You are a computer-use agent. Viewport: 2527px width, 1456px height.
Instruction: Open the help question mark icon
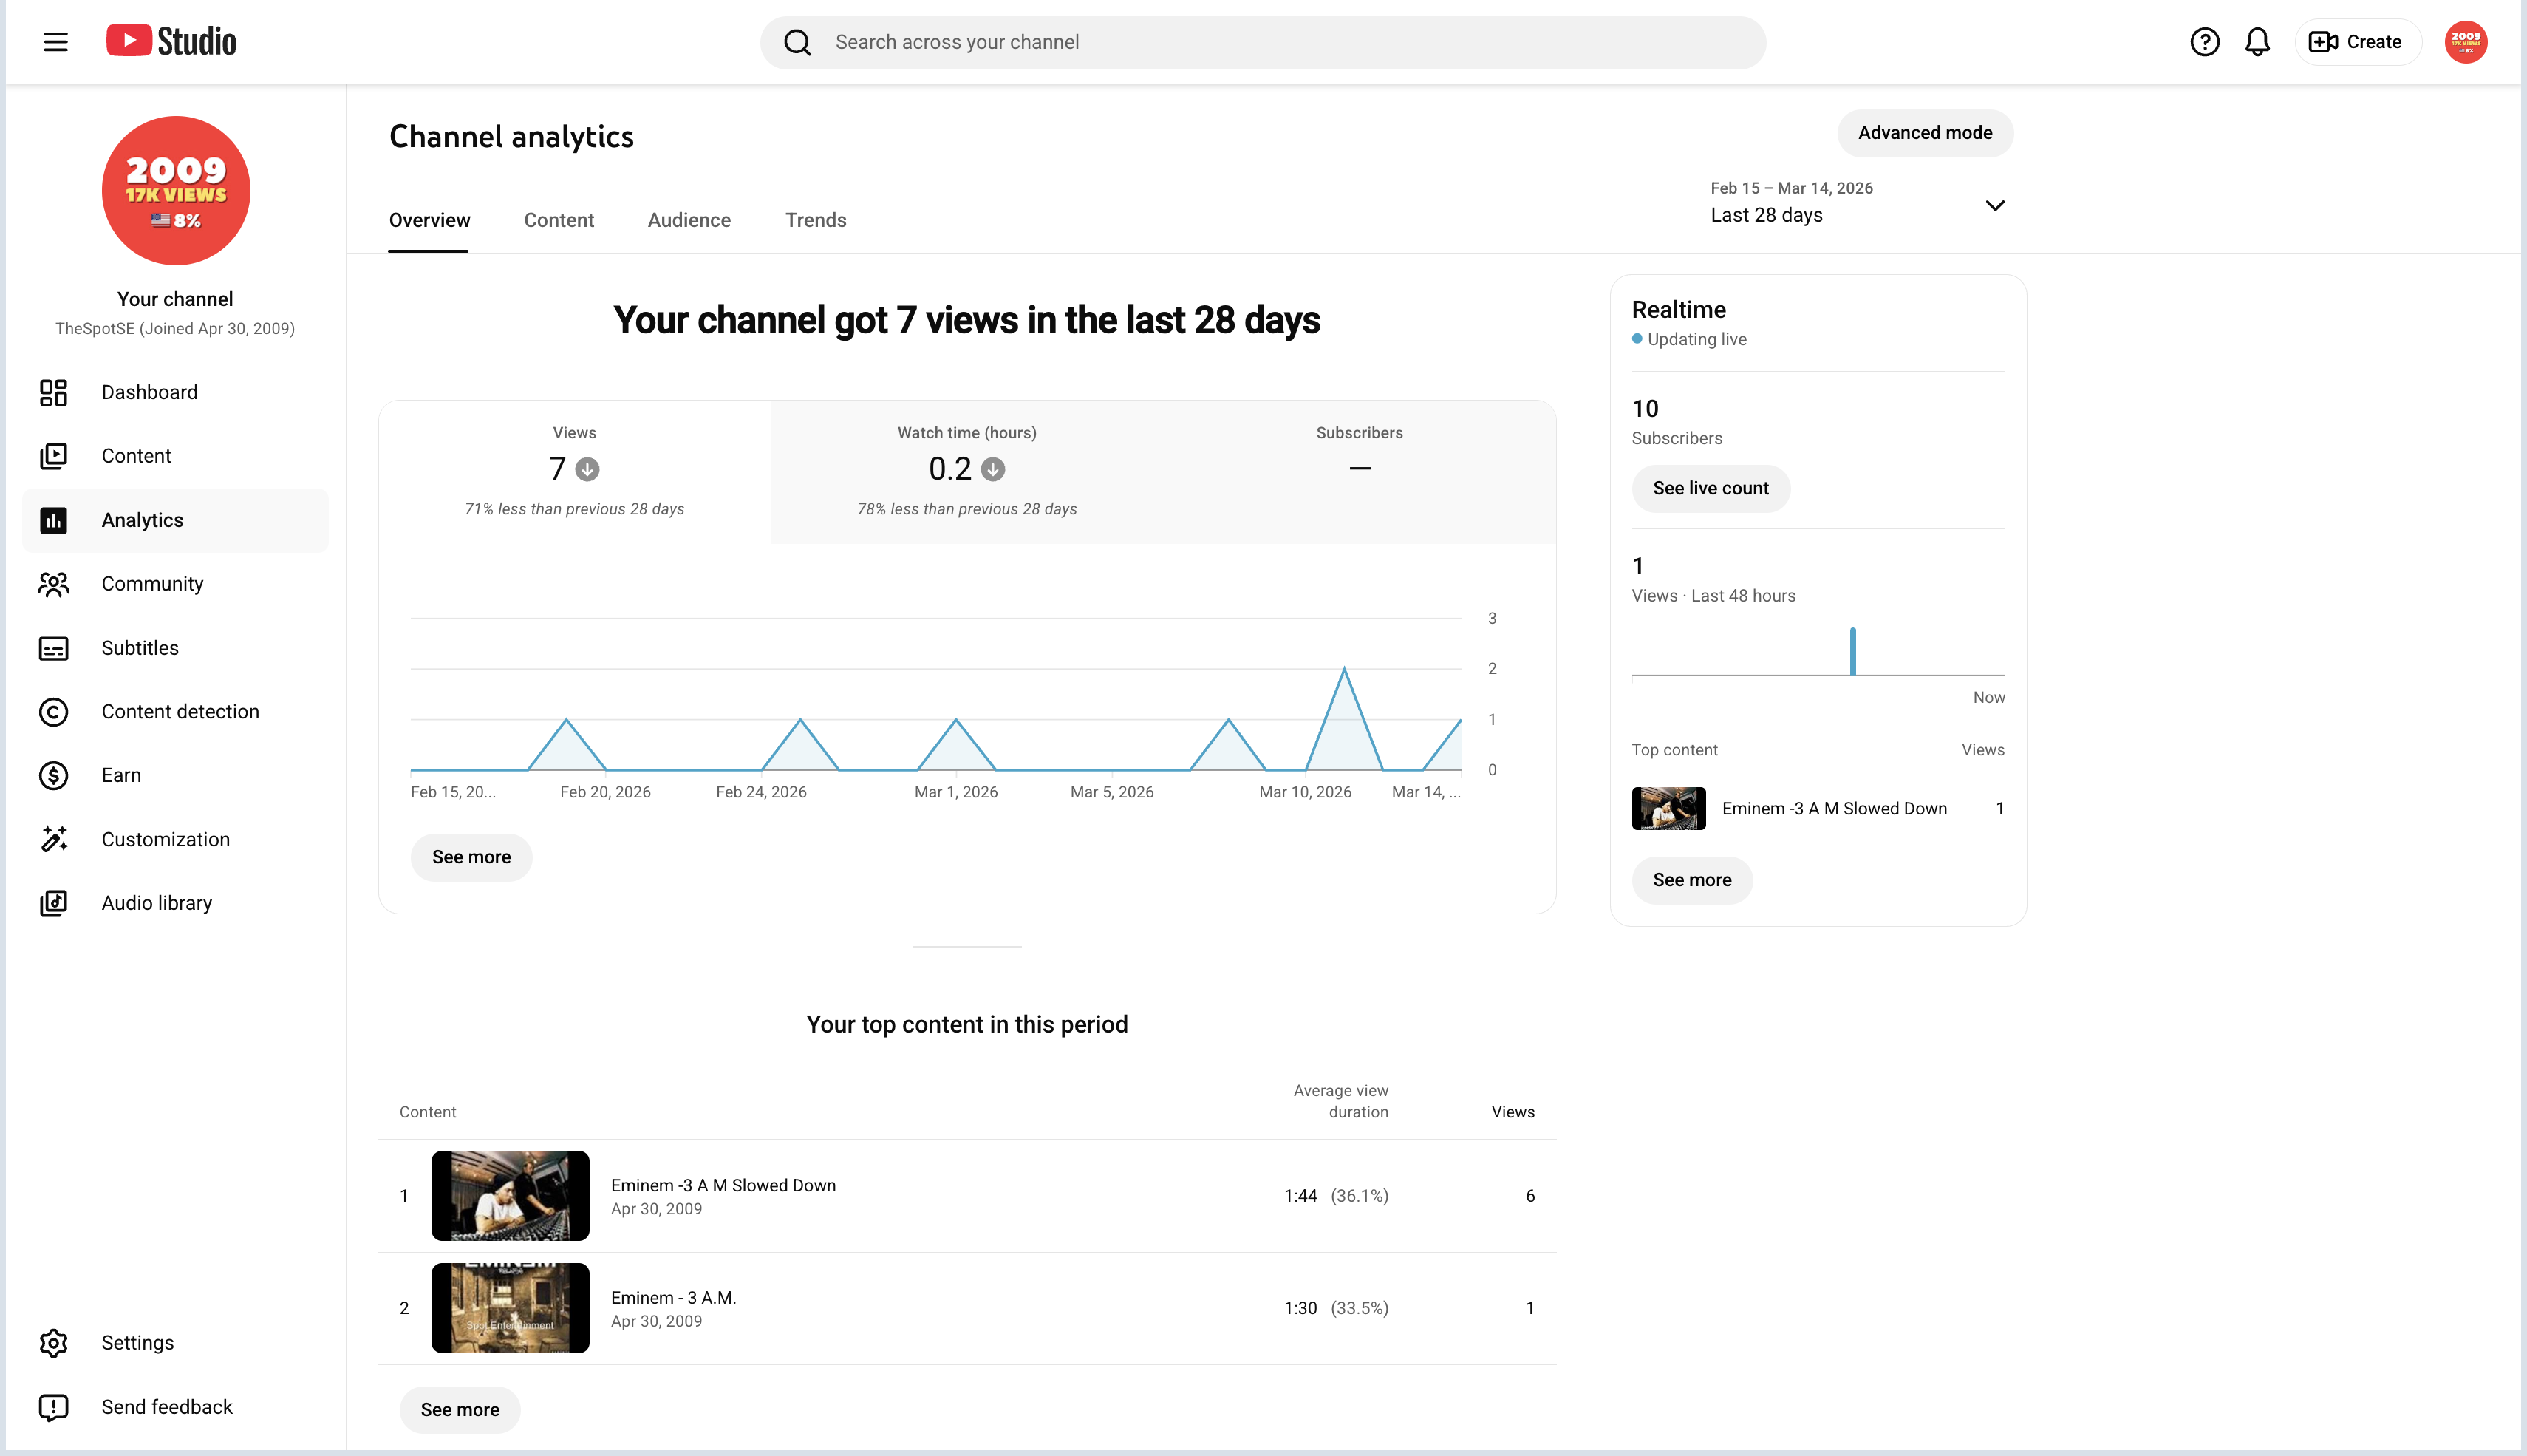pyautogui.click(x=2204, y=42)
